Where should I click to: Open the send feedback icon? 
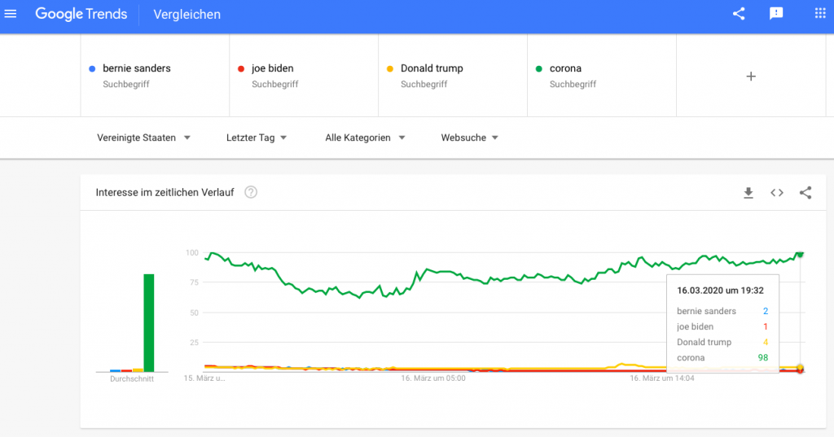pyautogui.click(x=776, y=14)
